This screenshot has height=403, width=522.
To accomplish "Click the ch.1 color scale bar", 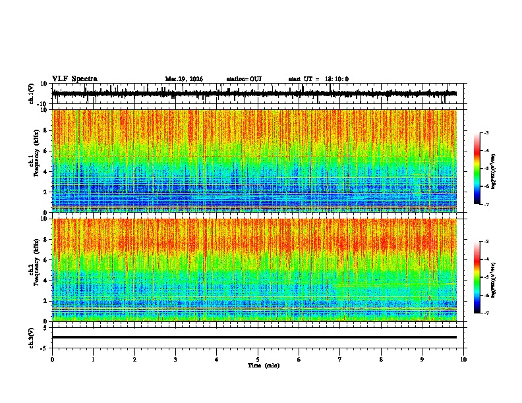I will tap(477, 169).
